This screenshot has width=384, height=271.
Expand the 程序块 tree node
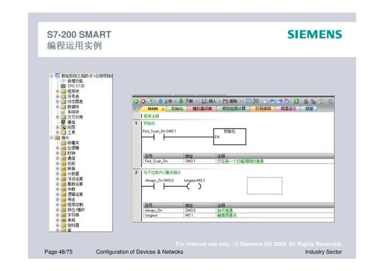pos(58,91)
